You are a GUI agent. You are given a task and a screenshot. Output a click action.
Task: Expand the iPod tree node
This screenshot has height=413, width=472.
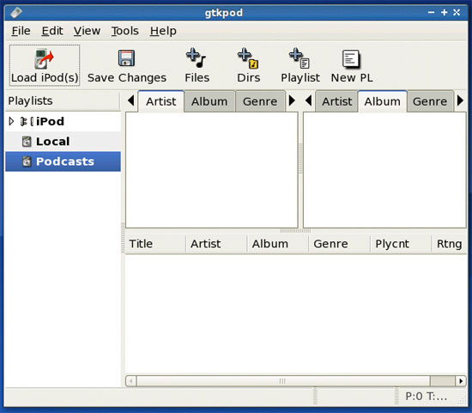(x=11, y=121)
